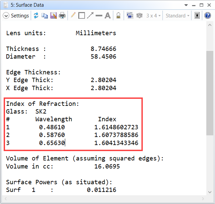Click the Settings label

pos(20,16)
